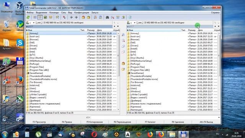Open the Запуск menu

(95, 13)
